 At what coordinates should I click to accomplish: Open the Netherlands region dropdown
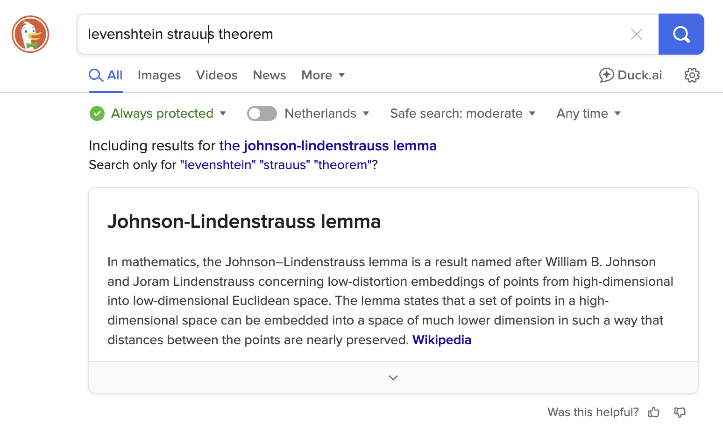[327, 113]
